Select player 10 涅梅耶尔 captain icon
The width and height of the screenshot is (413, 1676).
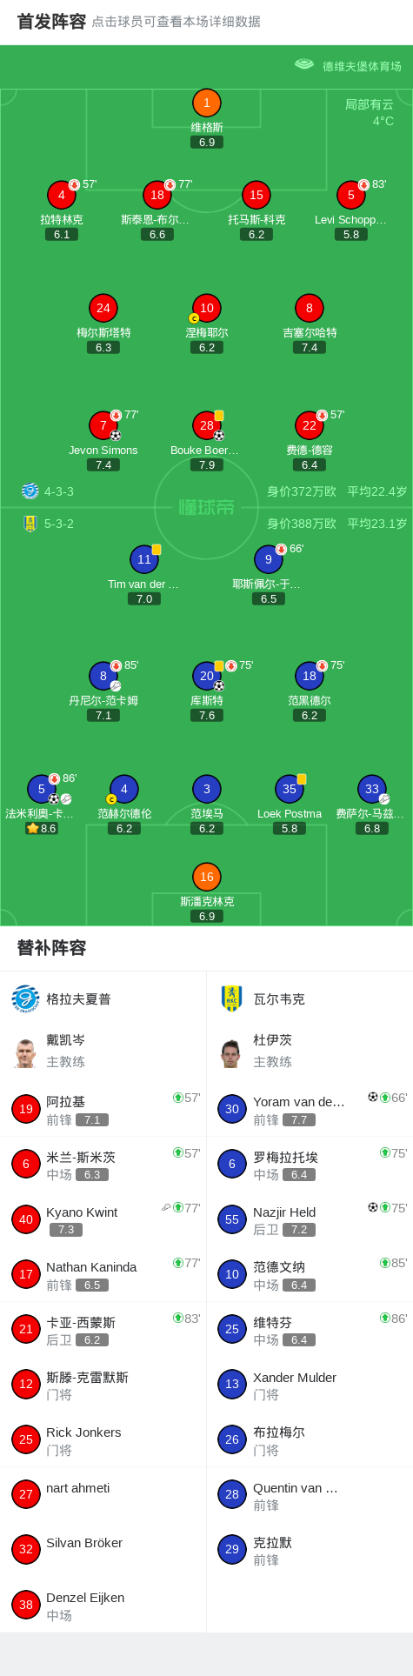coord(207,308)
